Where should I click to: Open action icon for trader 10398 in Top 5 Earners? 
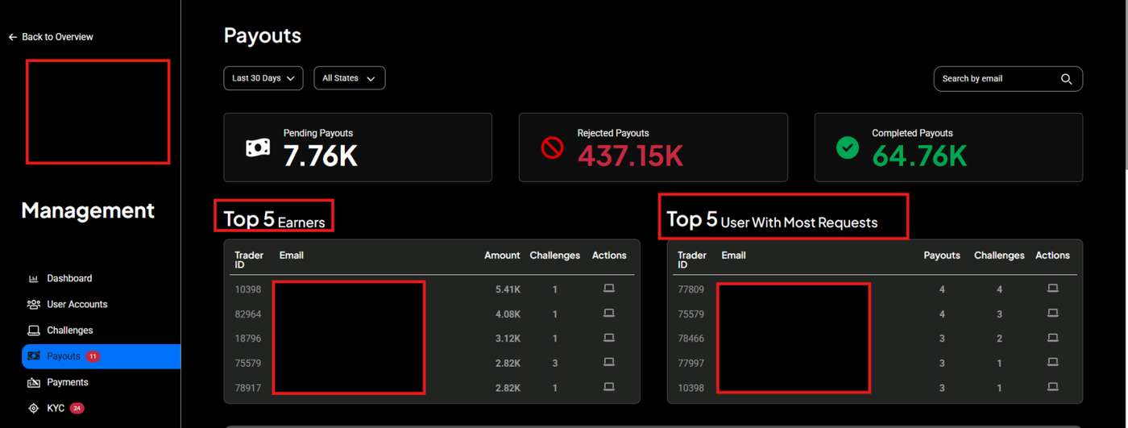[x=609, y=289]
